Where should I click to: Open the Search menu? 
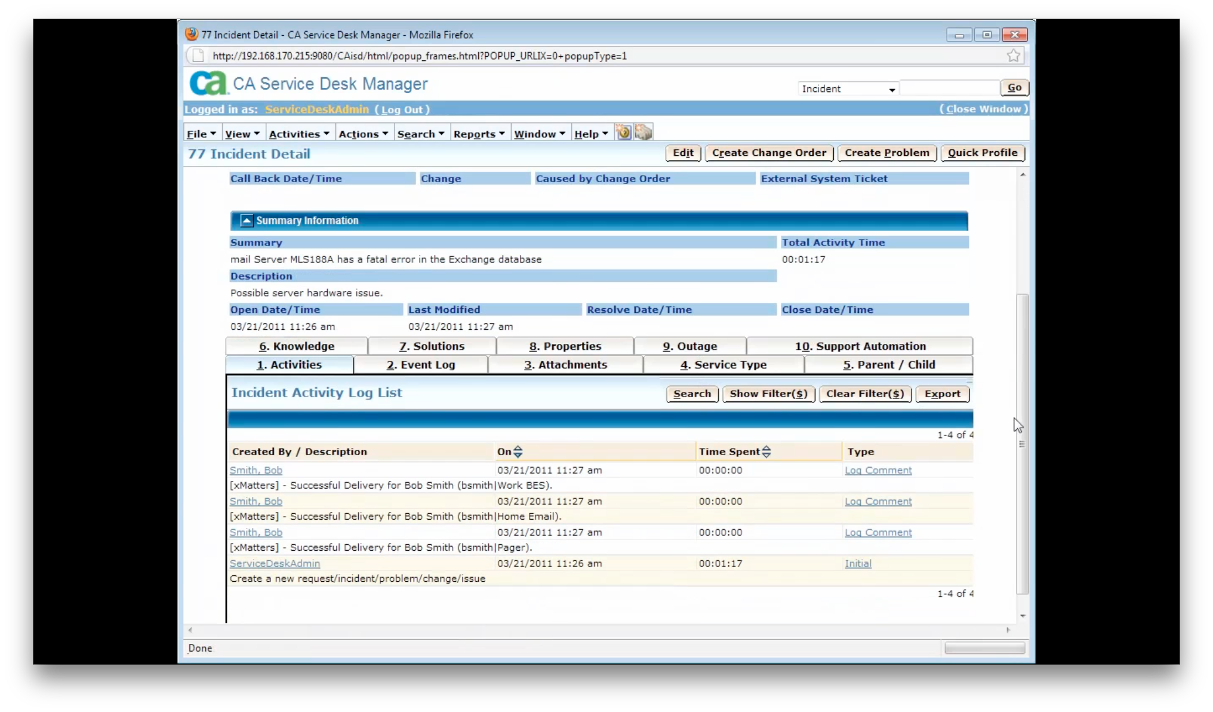coord(421,134)
